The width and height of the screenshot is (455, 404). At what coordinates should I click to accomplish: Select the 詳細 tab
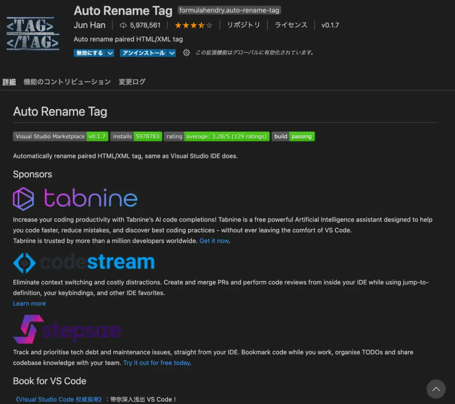[9, 82]
